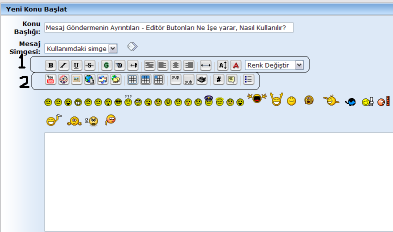Viewport: 393px width, 232px height.
Task: Toggle bold text formatting
Action: coord(50,65)
